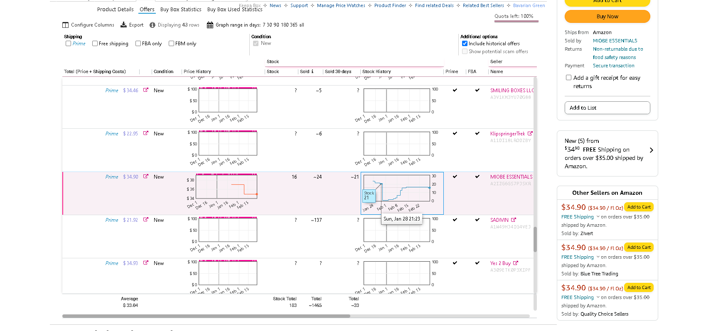Set graph range to all
Screen dimensions: 701x331
302,25
